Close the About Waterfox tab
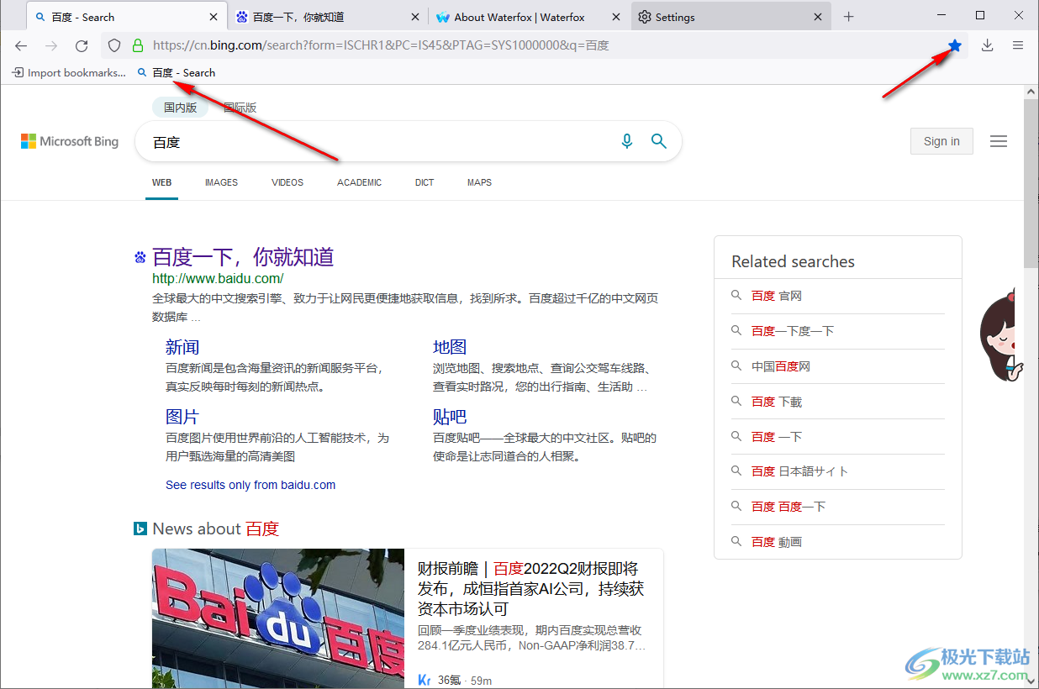1039x689 pixels. click(616, 17)
